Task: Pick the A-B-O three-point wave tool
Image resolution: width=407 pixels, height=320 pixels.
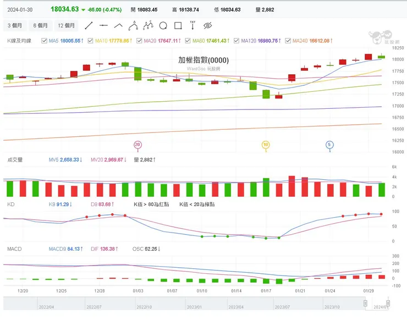Action: (x=133, y=25)
